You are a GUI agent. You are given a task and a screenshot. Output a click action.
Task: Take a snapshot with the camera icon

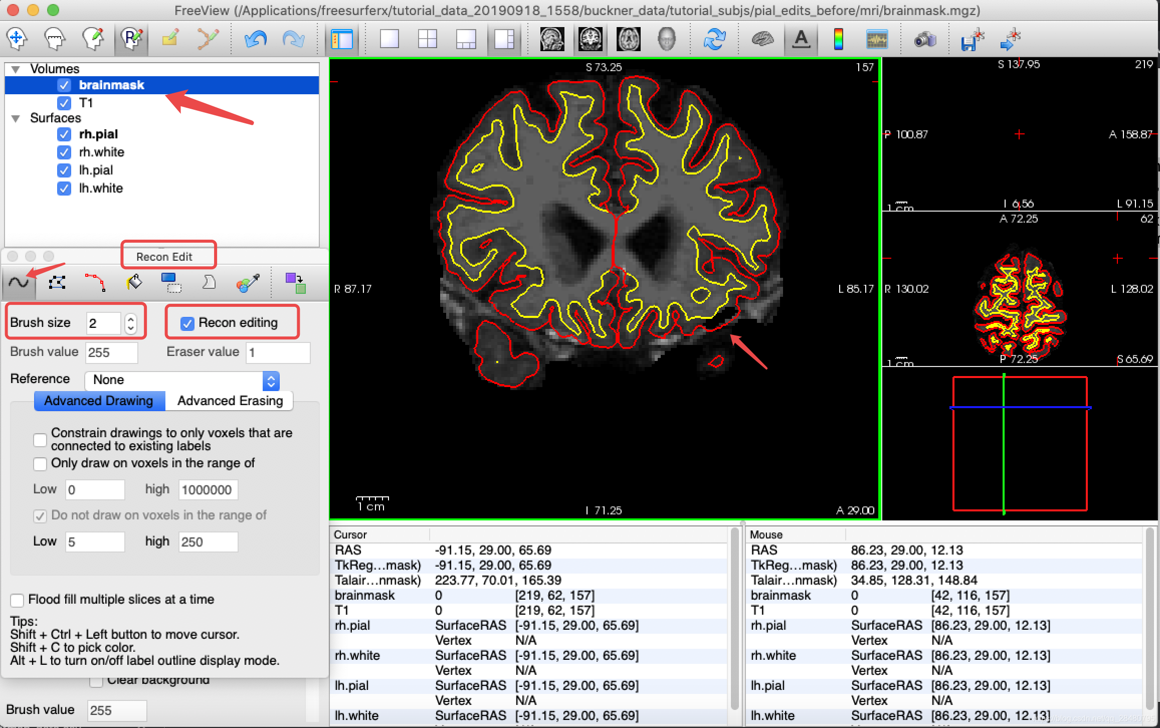pyautogui.click(x=925, y=39)
